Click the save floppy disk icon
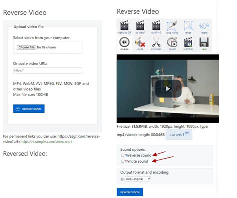 click(204, 44)
